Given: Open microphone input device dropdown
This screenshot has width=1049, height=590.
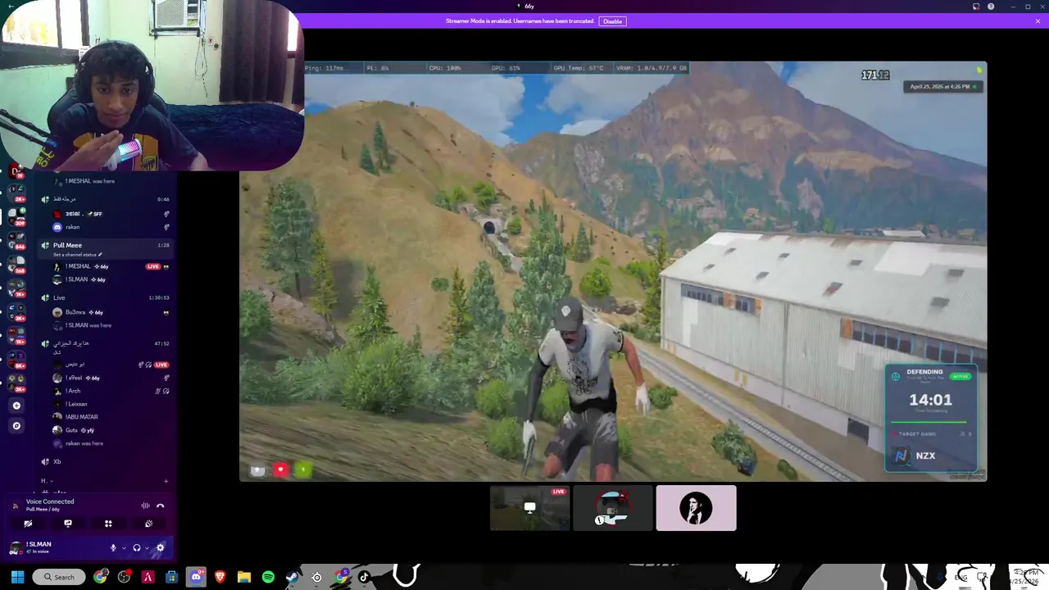Looking at the screenshot, I should [124, 547].
